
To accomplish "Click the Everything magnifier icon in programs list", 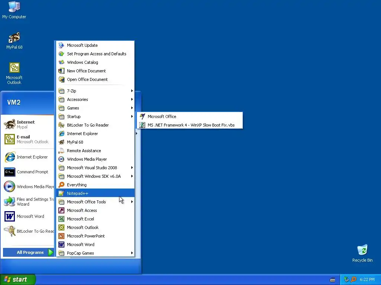I will [x=61, y=185].
